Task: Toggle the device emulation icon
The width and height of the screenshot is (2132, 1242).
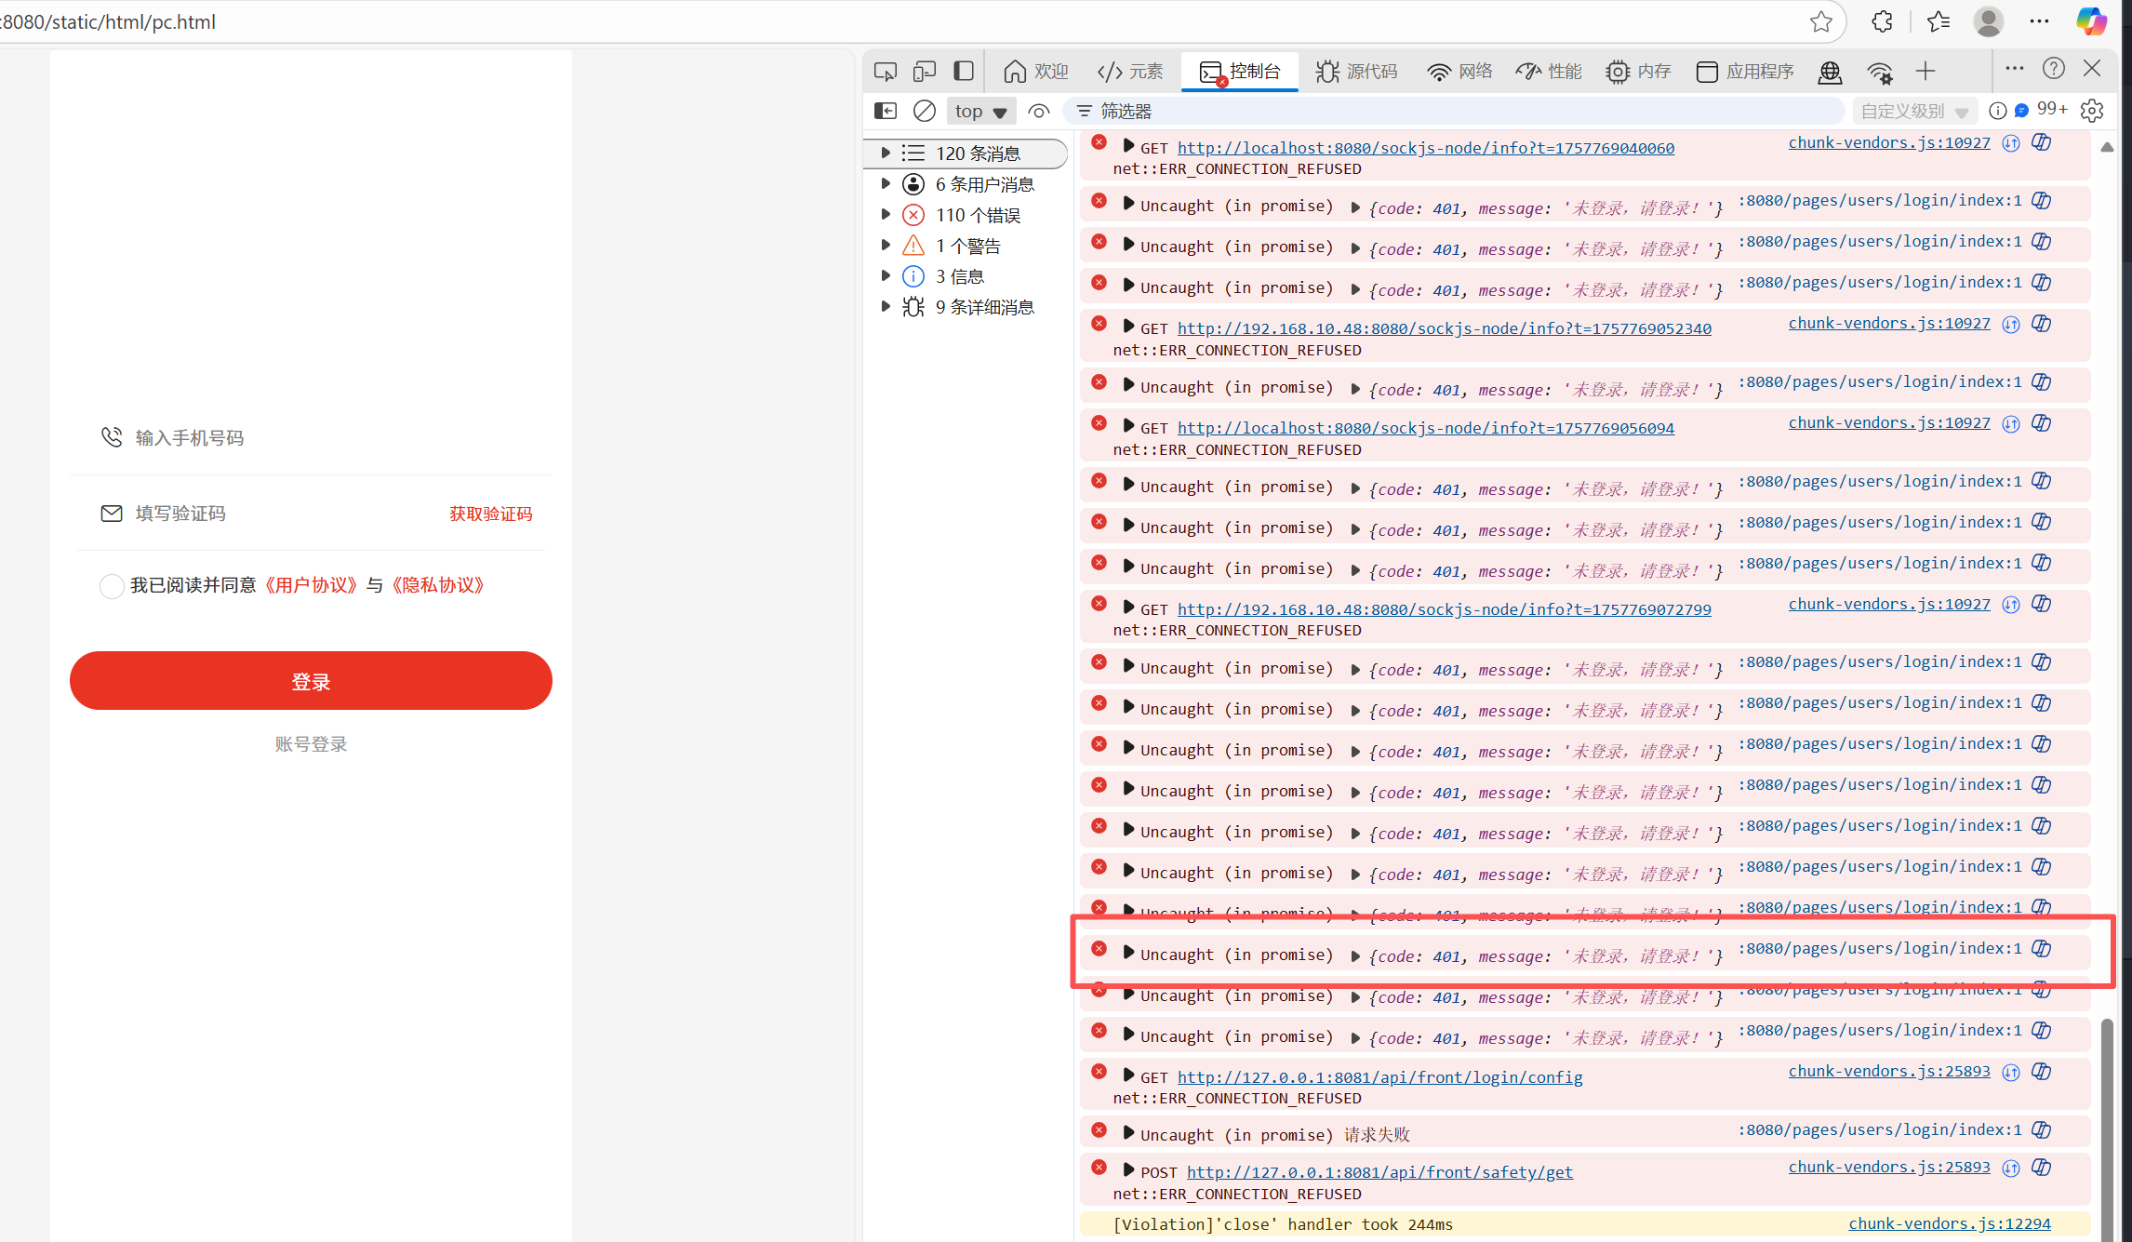Action: pyautogui.click(x=924, y=72)
